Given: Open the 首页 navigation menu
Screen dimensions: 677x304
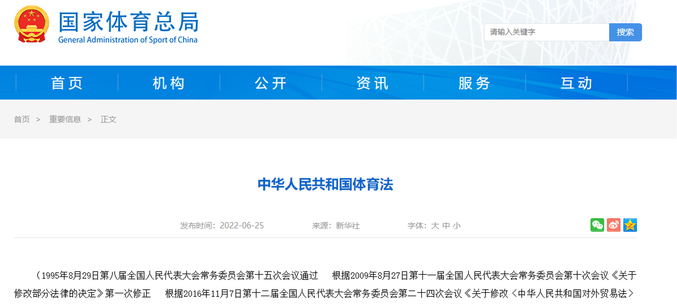Looking at the screenshot, I should [x=67, y=83].
